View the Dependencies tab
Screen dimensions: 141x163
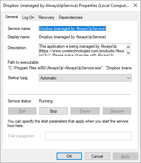coord(70,17)
